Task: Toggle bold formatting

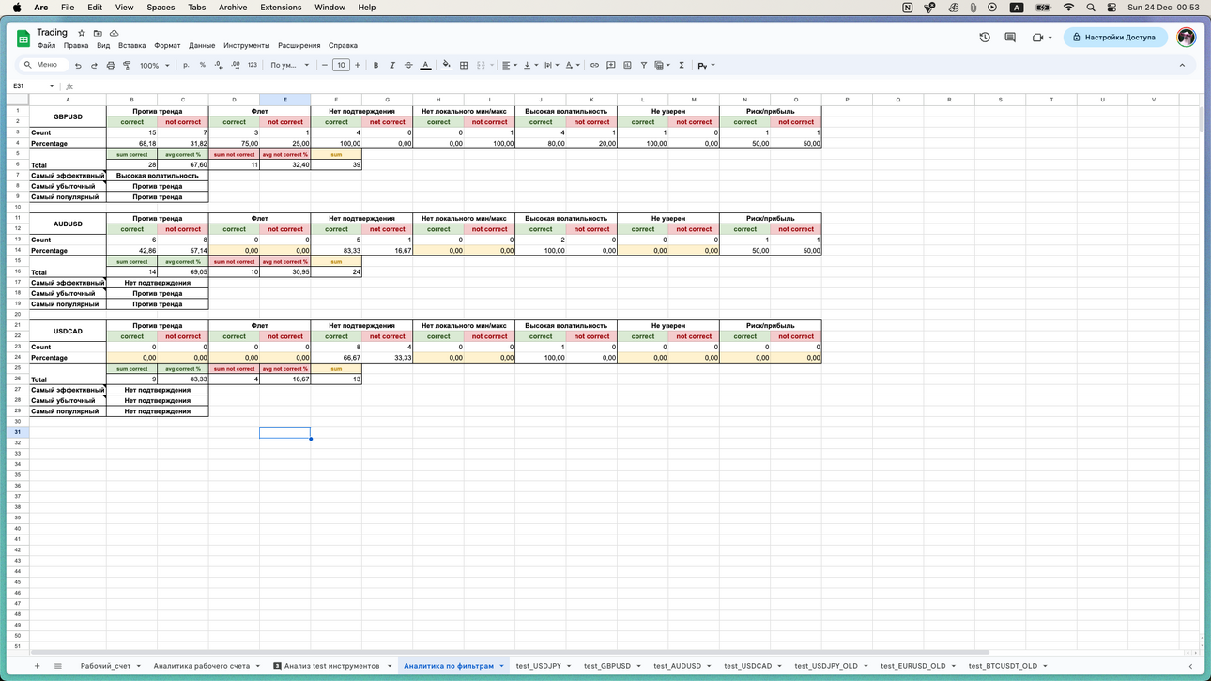Action: coord(376,65)
